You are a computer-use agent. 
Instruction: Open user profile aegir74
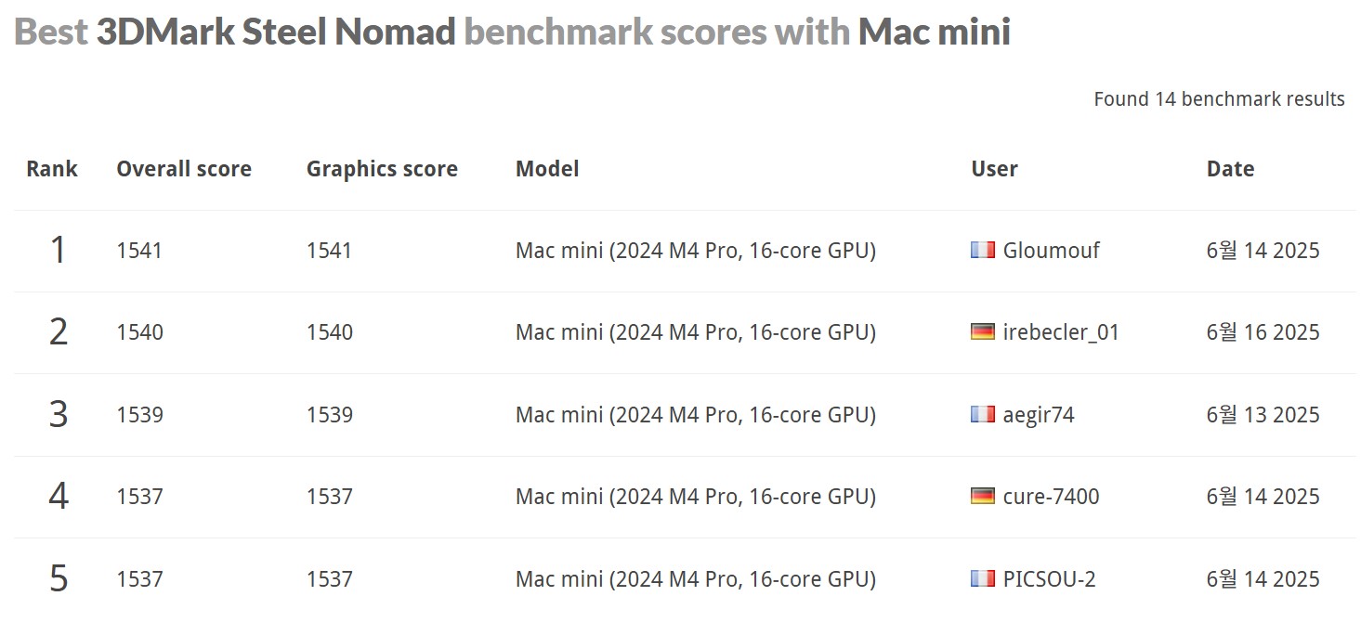click(1039, 415)
